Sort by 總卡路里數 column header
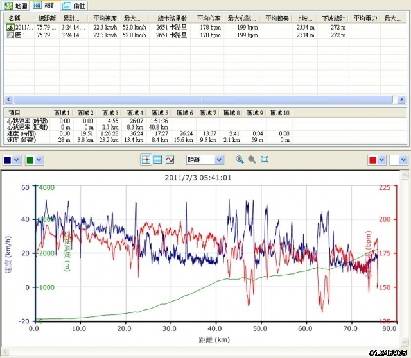 click(172, 19)
